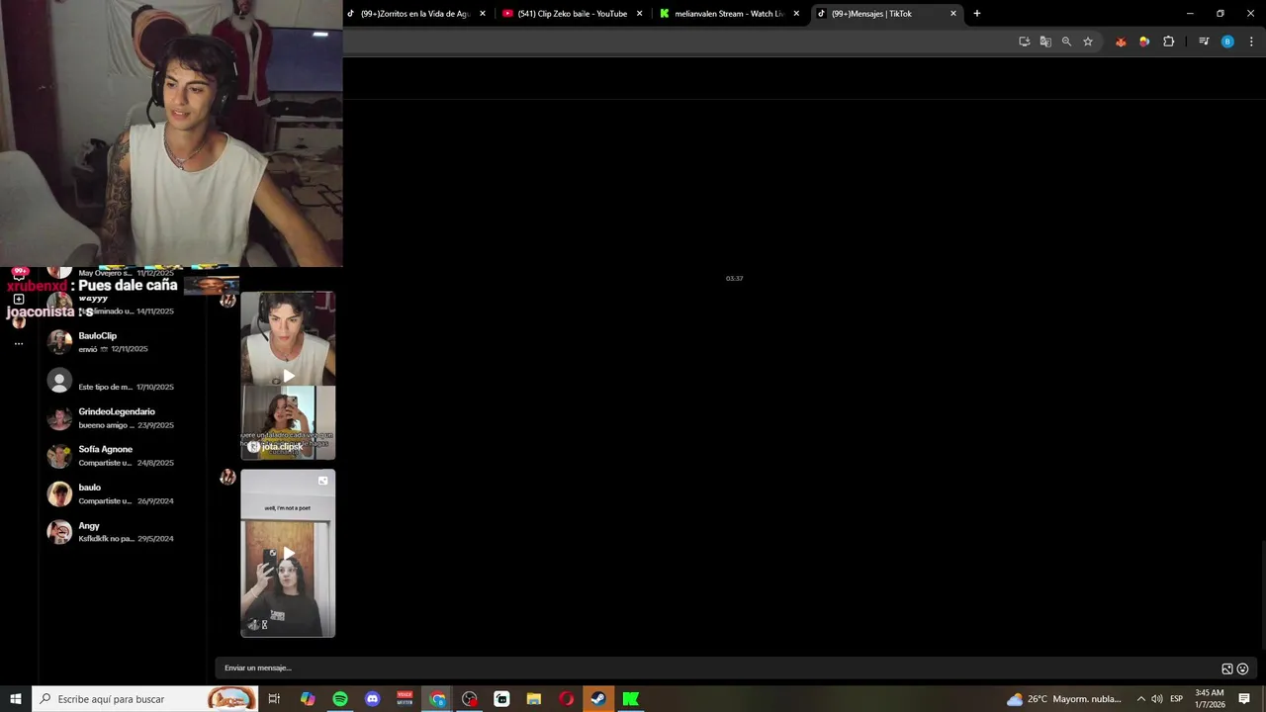The image size is (1266, 712).
Task: Open the colorful circles browser extension
Action: (1144, 42)
